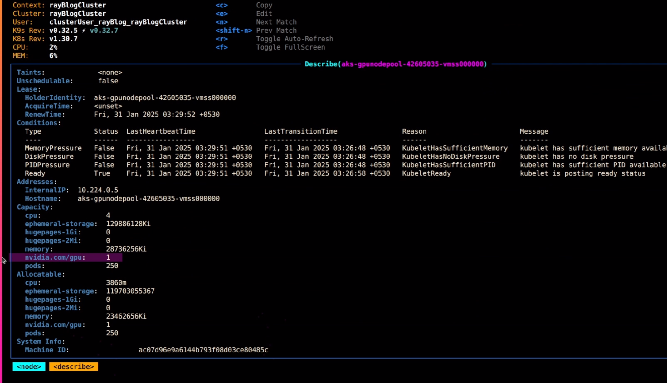The image size is (667, 383).
Task: Click the PIDPressure condition type
Action: click(47, 165)
